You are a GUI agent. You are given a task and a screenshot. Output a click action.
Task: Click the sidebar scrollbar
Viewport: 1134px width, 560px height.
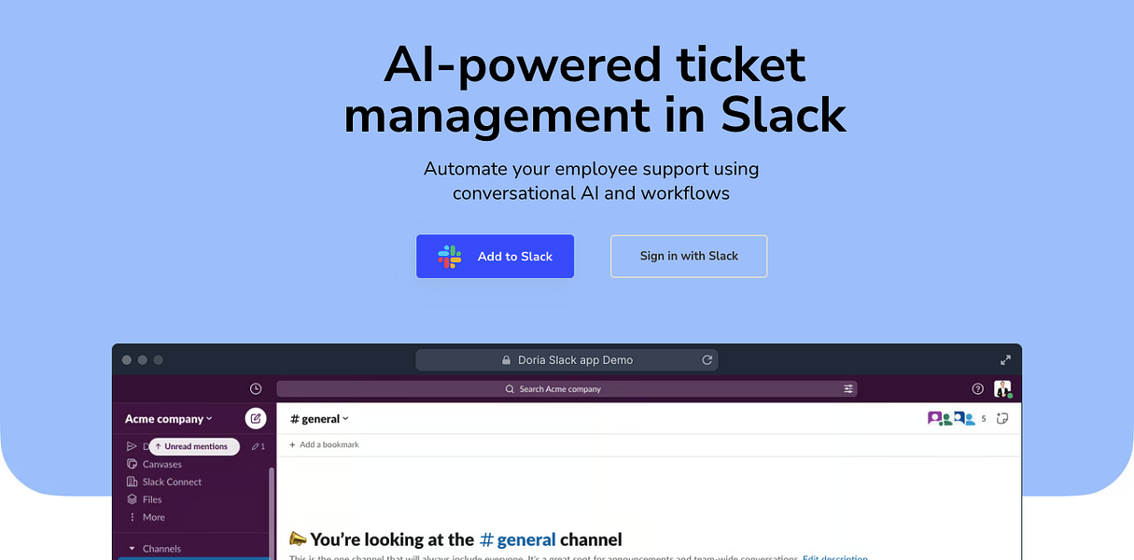coord(272,513)
